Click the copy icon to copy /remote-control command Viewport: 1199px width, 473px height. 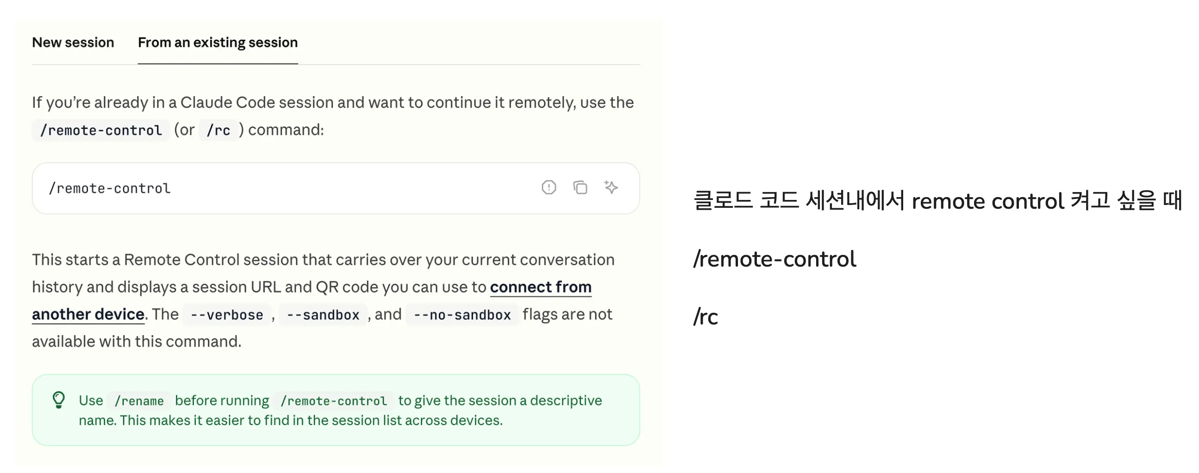tap(580, 187)
